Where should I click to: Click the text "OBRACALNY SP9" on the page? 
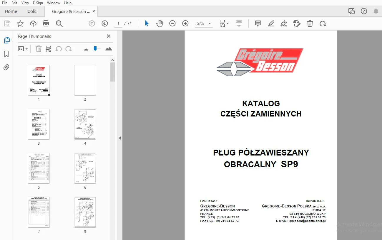coord(261,164)
